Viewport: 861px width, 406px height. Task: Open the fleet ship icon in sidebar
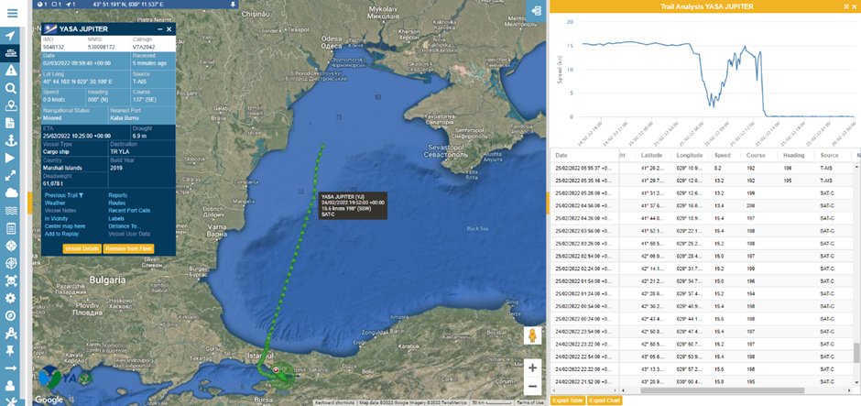point(10,53)
